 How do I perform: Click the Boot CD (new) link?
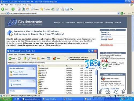pos(107,39)
